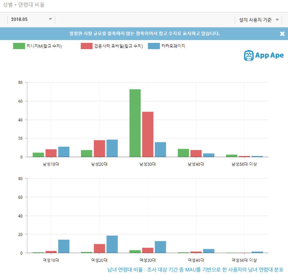Click the blue bar for 여성20대

pos(112,244)
